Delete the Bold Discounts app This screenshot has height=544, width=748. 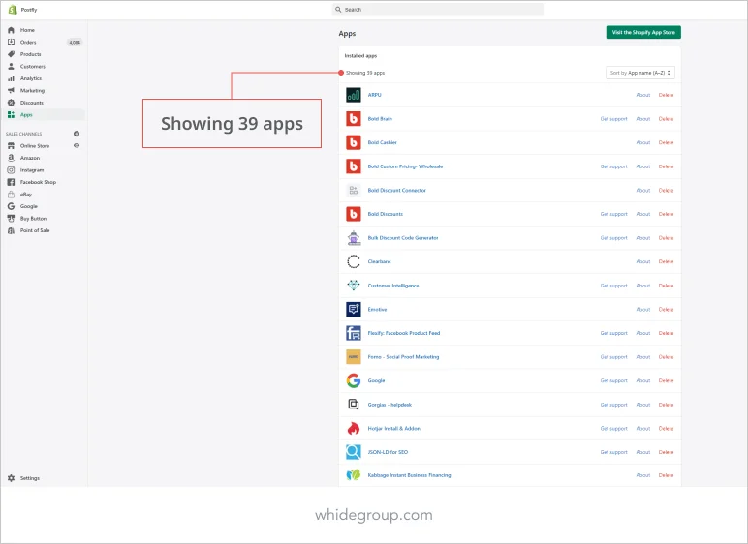coord(666,214)
